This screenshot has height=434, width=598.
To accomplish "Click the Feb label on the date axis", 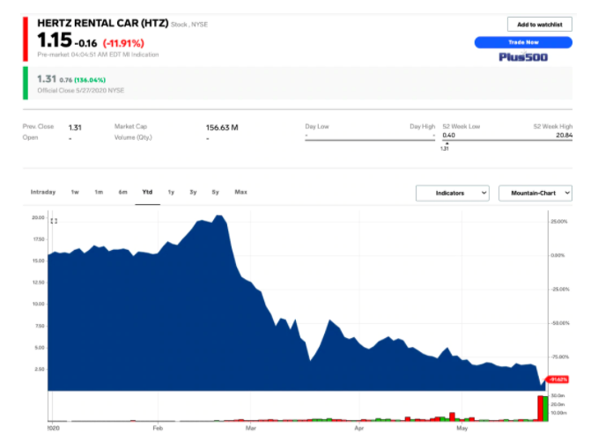I will (158, 429).
